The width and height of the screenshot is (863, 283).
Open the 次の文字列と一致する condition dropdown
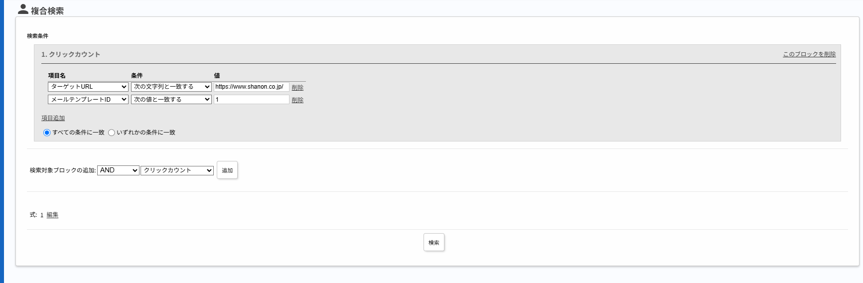(171, 87)
